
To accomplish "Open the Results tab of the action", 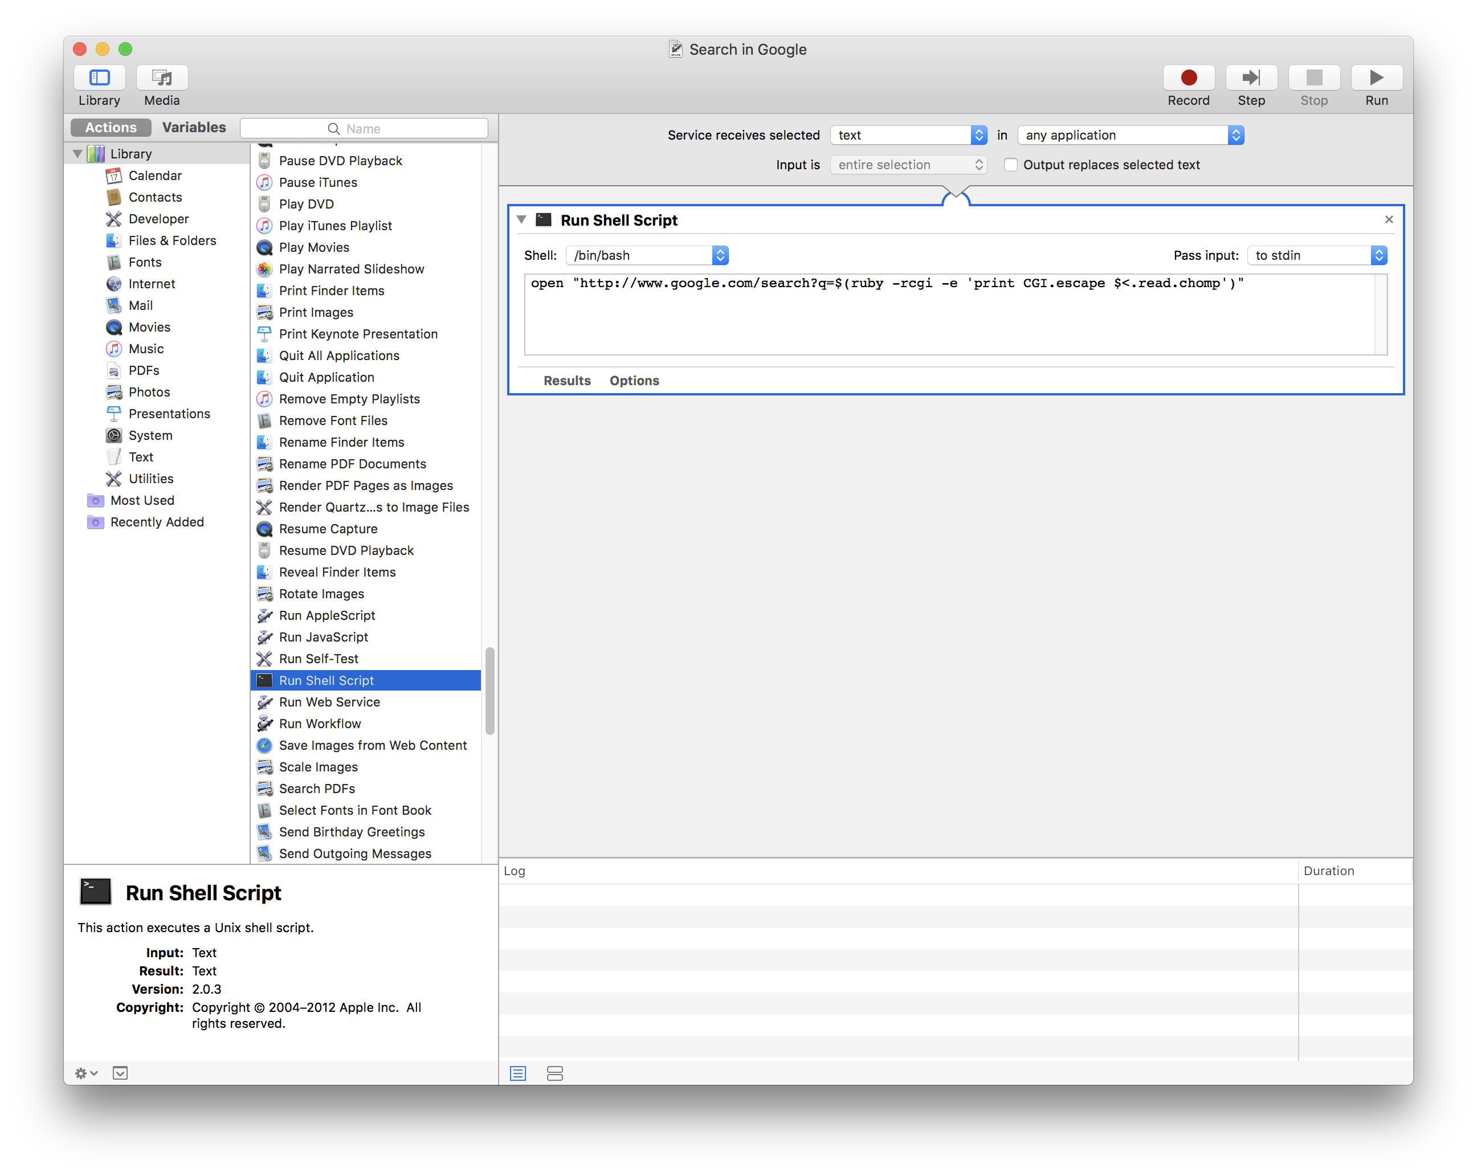I will click(566, 380).
